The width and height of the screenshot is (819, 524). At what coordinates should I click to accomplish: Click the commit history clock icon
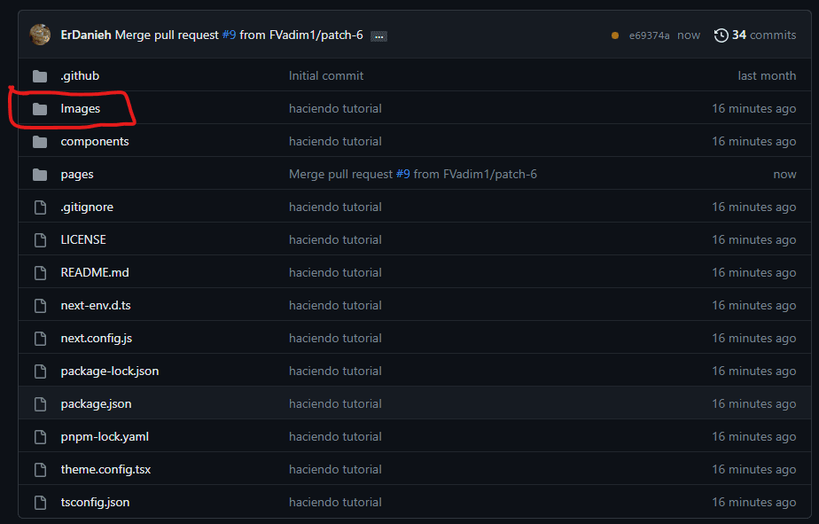pyautogui.click(x=721, y=35)
